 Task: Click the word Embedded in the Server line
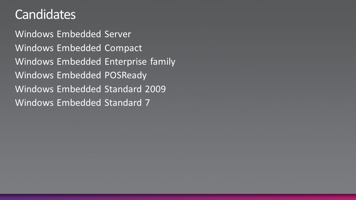pyautogui.click(x=79, y=34)
